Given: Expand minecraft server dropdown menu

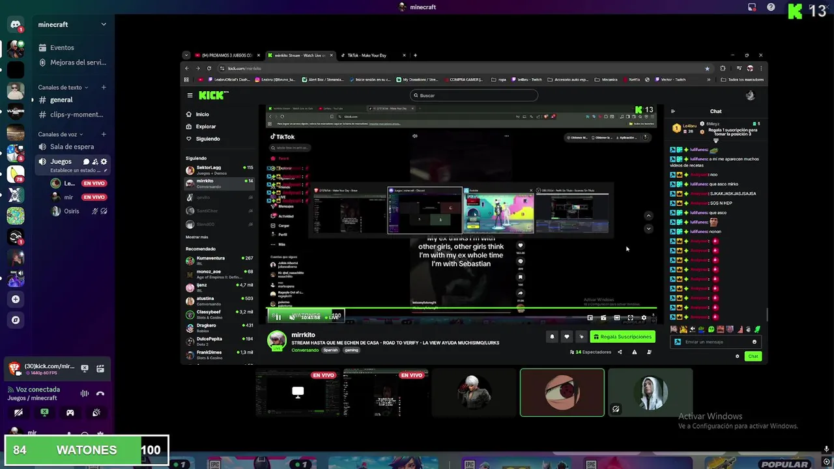Looking at the screenshot, I should point(104,25).
